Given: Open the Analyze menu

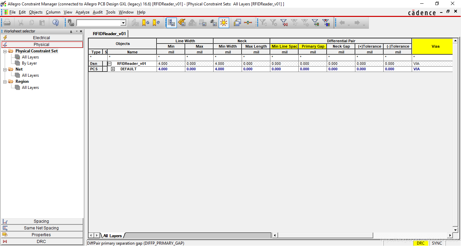Looking at the screenshot, I should coord(82,12).
